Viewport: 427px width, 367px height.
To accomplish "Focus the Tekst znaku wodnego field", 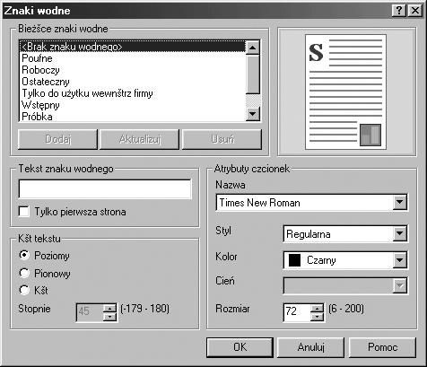I will tap(105, 189).
